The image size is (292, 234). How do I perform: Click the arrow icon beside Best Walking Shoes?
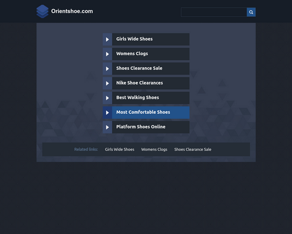click(107, 98)
